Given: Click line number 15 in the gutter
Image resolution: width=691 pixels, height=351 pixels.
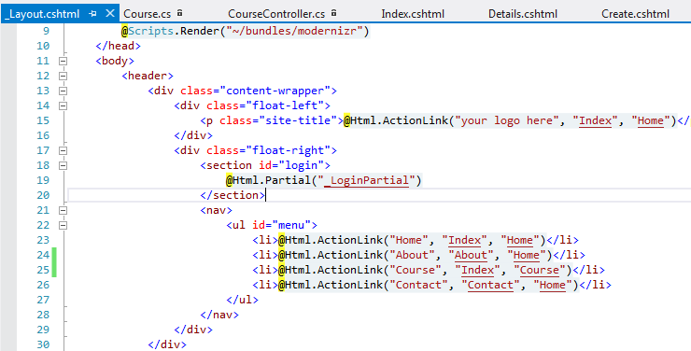Looking at the screenshot, I should pyautogui.click(x=43, y=120).
